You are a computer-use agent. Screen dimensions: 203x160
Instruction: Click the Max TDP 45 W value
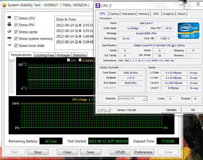click(x=168, y=28)
